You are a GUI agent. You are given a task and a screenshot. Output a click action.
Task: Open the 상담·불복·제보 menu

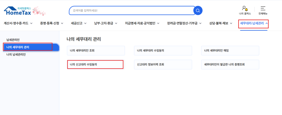(219, 23)
